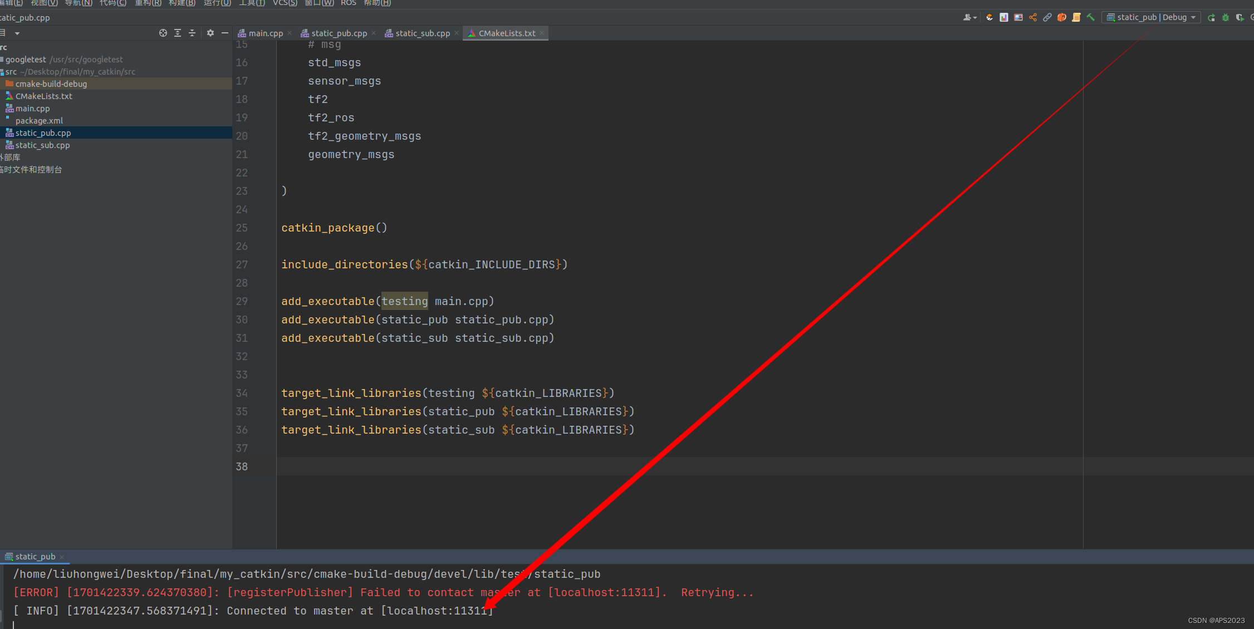Viewport: 1254px width, 629px height.
Task: Close the CMakeLists.txt editor tab
Action: tap(542, 33)
